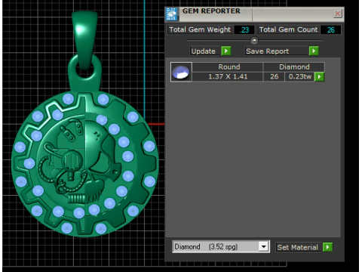Viewport: 362px width, 272px height.
Task: Click the green arrow beside 0.23tw
Action: [319, 77]
